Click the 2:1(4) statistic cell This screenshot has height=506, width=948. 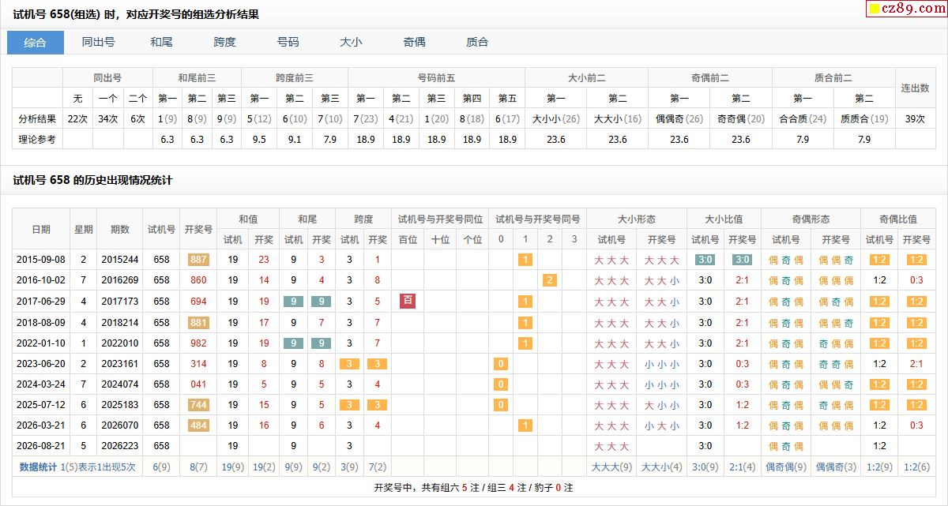click(x=743, y=467)
